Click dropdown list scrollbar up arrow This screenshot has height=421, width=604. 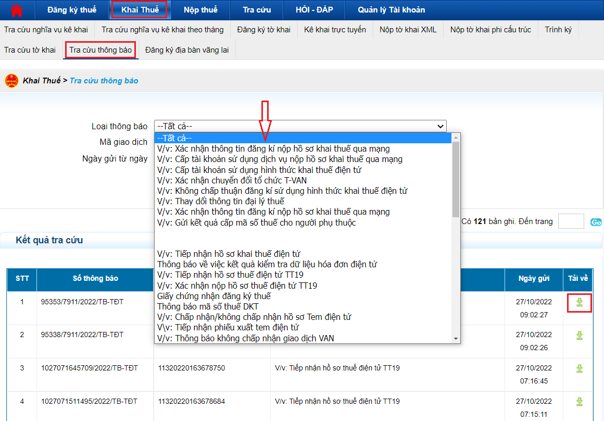click(456, 137)
